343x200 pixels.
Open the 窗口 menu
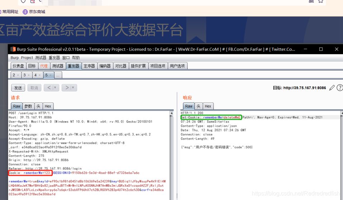(66, 58)
